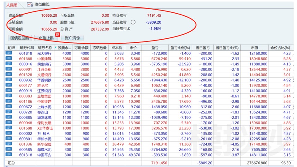Open detail icon for 光大银行 row

[9, 53]
